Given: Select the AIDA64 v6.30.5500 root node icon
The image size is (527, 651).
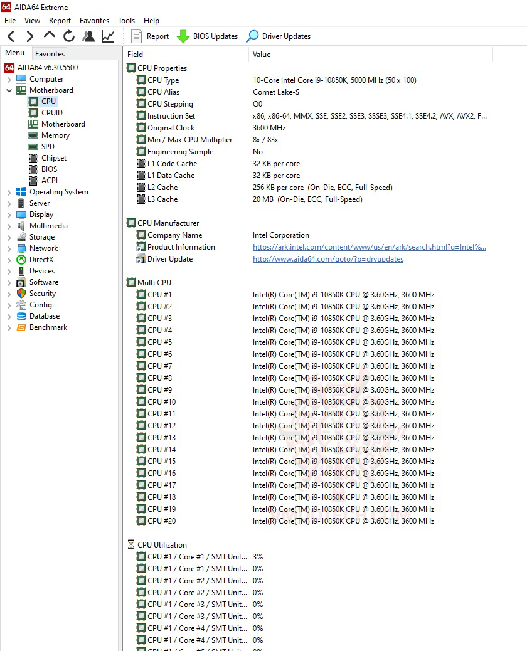Looking at the screenshot, I should point(9,67).
